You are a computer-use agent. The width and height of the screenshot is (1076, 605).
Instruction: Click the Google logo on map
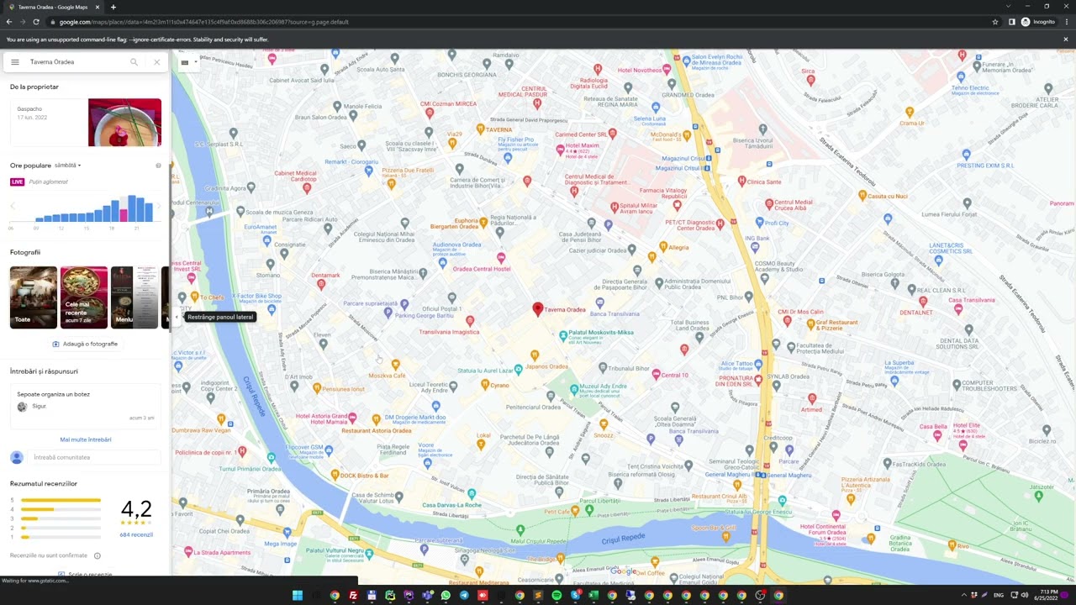[x=623, y=571]
